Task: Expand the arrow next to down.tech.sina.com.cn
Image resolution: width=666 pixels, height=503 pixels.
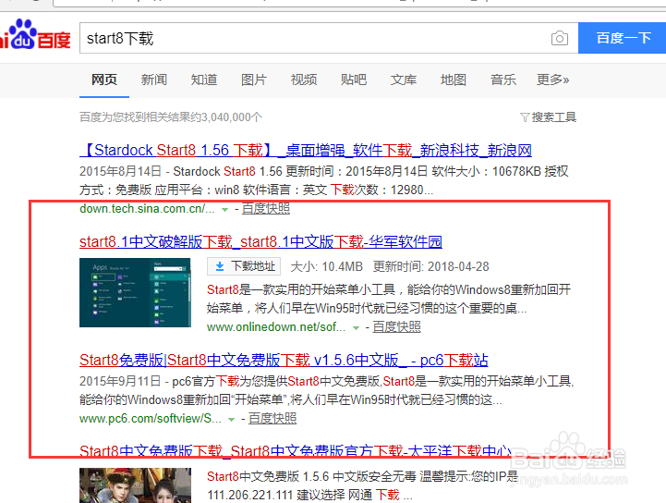Action: coord(225,210)
